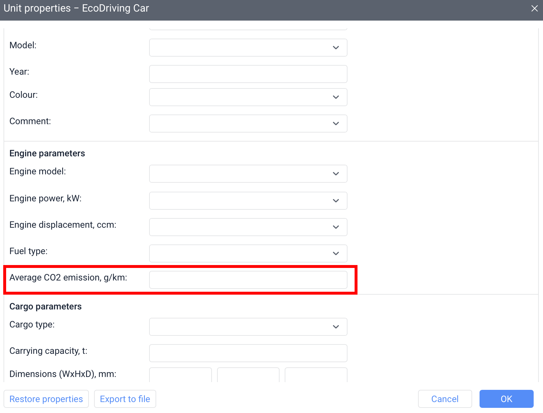Screen dimensions: 543x413
Task: Select the Fuel type dropdown
Action: click(248, 253)
